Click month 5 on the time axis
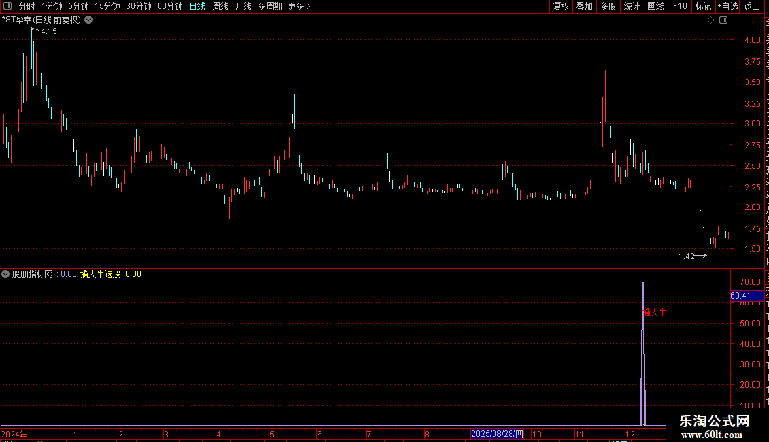The image size is (769, 442). (x=272, y=434)
